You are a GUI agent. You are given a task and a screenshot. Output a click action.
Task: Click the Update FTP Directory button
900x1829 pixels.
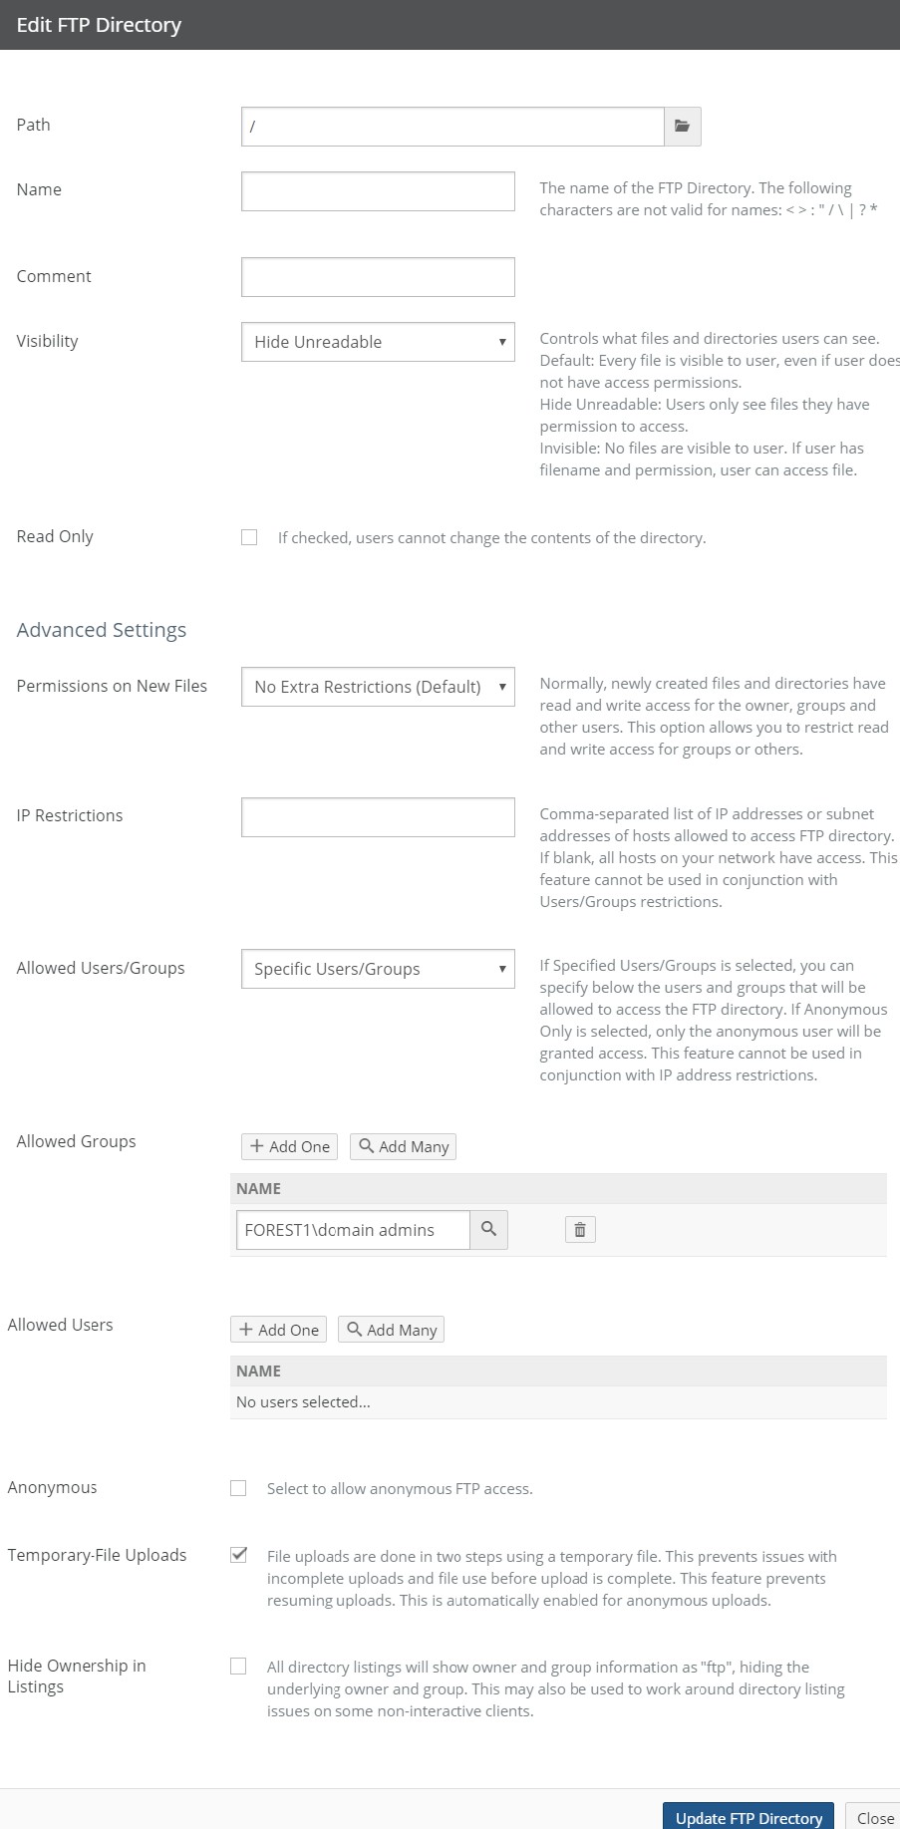(749, 1817)
